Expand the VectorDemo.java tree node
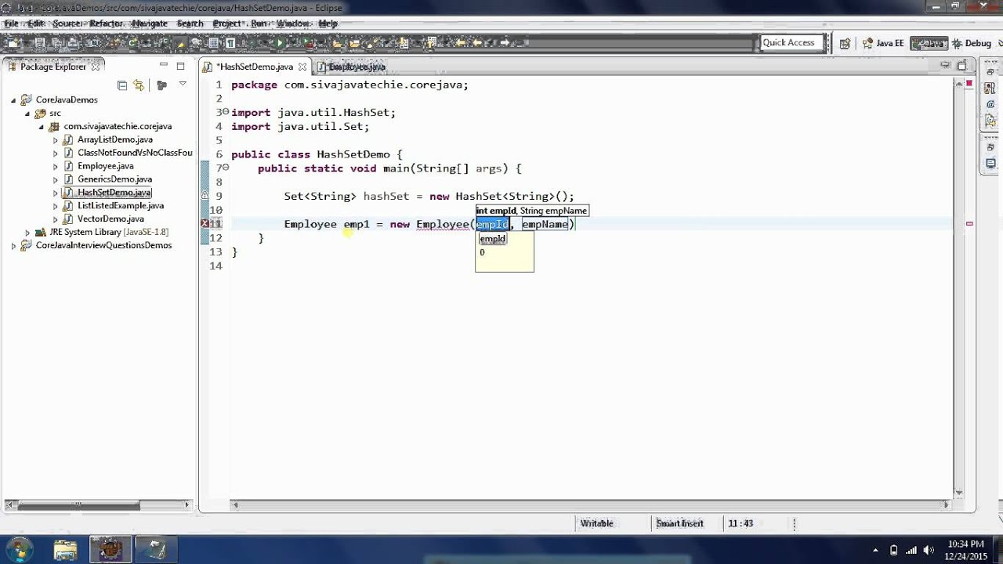1003x564 pixels. (x=56, y=219)
